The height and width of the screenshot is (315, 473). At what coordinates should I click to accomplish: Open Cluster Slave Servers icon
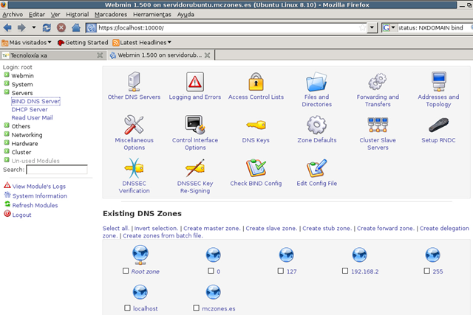click(378, 125)
